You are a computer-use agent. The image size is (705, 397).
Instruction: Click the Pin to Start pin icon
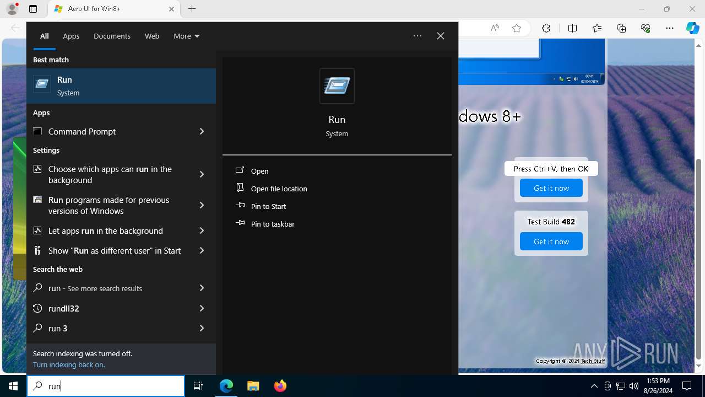(x=240, y=206)
